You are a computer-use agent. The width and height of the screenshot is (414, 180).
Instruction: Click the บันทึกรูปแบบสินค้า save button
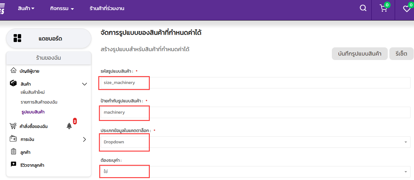coord(359,54)
